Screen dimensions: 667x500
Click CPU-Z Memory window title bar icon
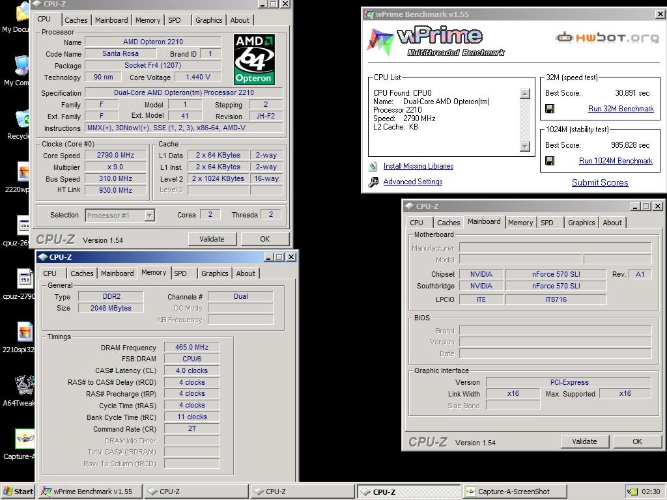(x=42, y=257)
